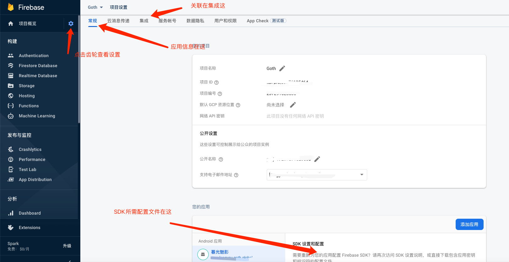Click the 尚未选择 value text
The width and height of the screenshot is (509, 262).
[x=276, y=105]
